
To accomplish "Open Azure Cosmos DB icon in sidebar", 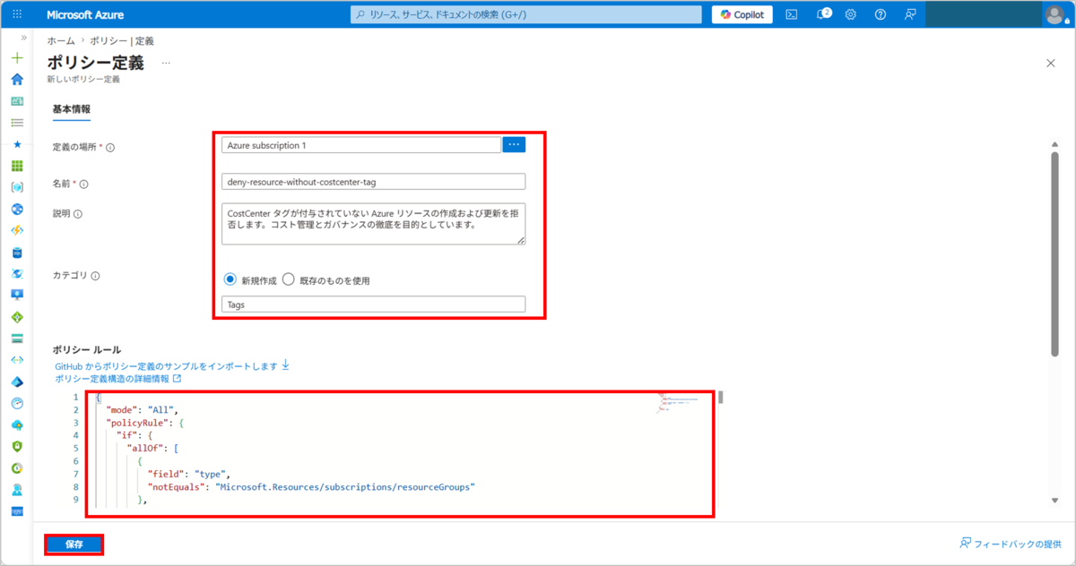I will pos(17,274).
